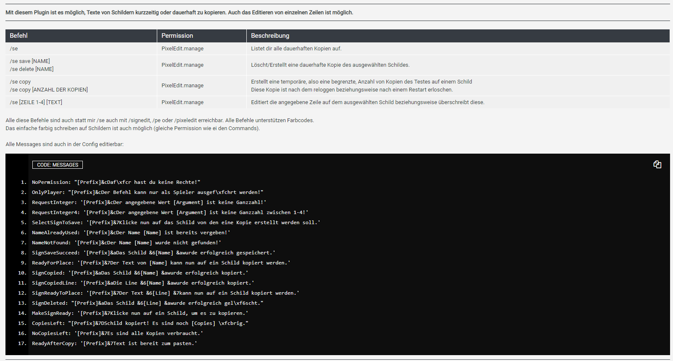Image resolution: width=673 pixels, height=361 pixels.
Task: Click description 'Löscht/Erstellt eine dauerhafte Kopie'
Action: (330, 65)
